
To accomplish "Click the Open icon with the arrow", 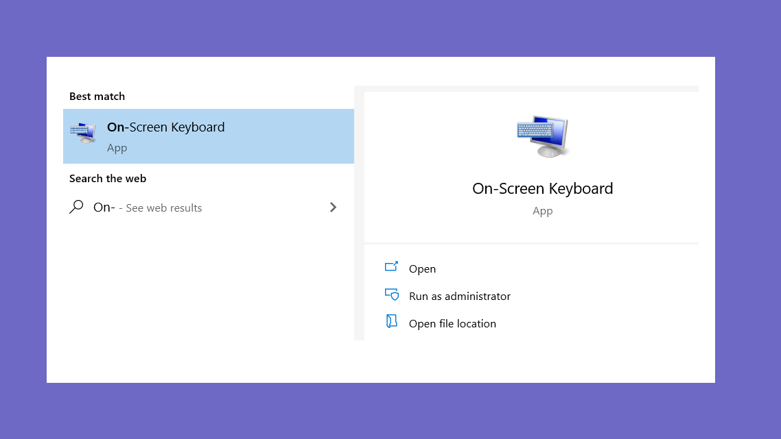I will [x=391, y=267].
